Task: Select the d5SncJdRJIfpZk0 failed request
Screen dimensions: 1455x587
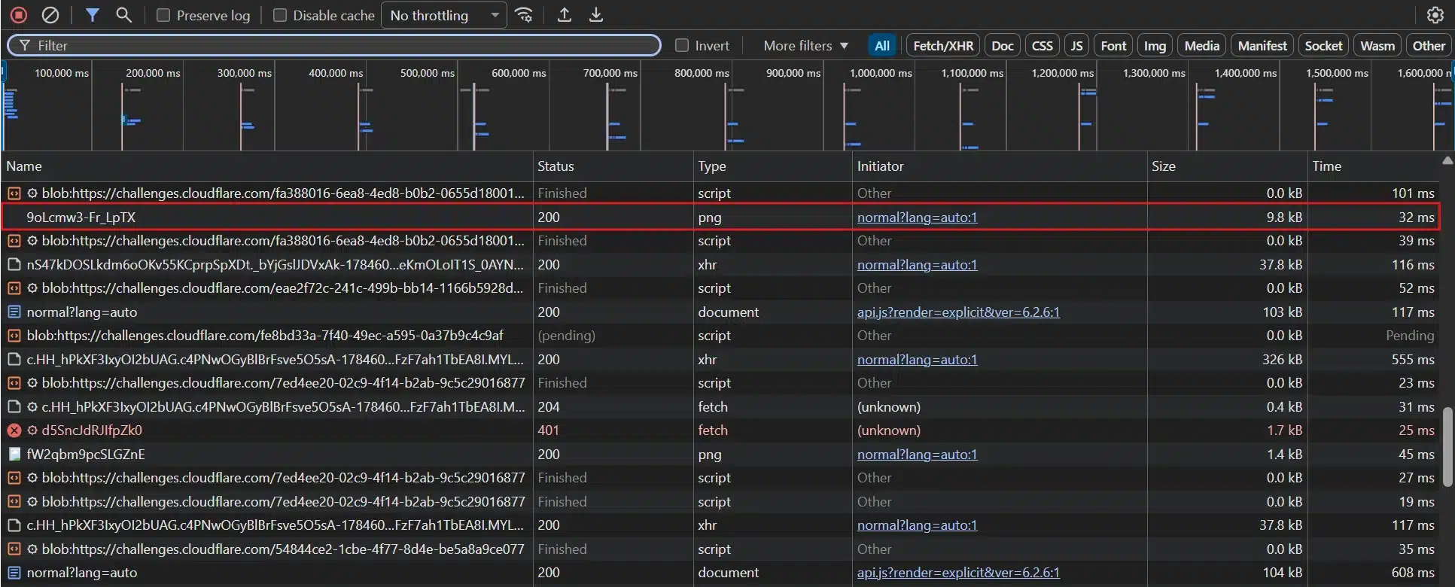Action: [x=720, y=430]
